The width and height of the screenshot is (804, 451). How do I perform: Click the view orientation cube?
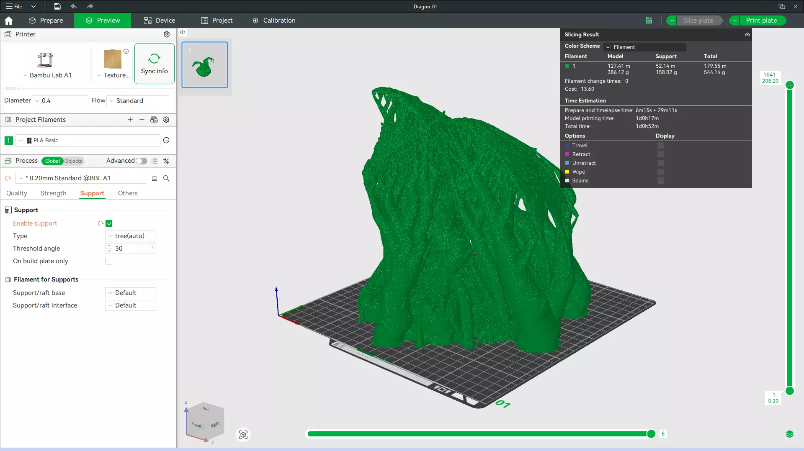coord(205,422)
